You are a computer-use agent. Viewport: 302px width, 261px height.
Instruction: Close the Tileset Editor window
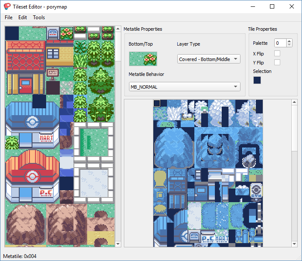(x=292, y=6)
